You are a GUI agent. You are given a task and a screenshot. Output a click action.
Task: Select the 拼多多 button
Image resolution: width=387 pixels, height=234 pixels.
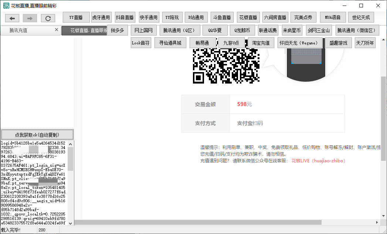(117, 30)
